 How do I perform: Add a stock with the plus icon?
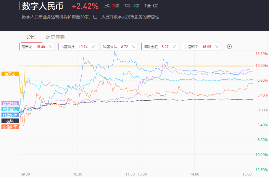tap(229, 47)
